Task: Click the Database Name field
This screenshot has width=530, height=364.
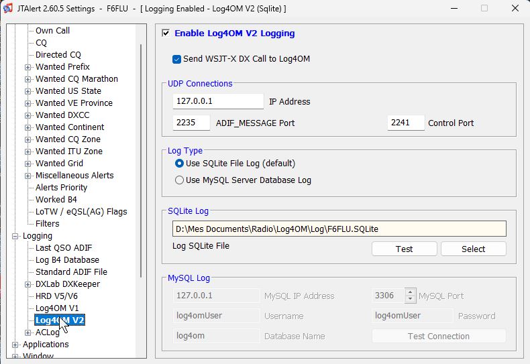Action: click(x=216, y=336)
